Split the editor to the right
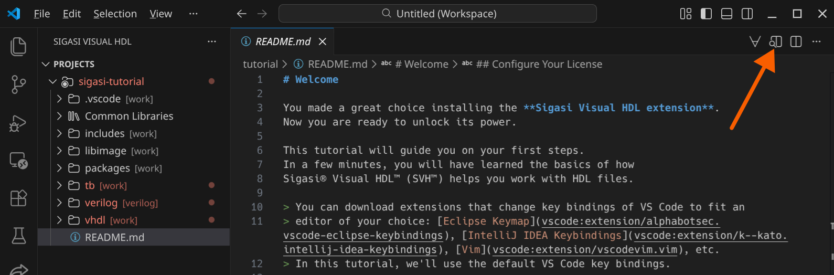This screenshot has width=834, height=275. coord(796,41)
